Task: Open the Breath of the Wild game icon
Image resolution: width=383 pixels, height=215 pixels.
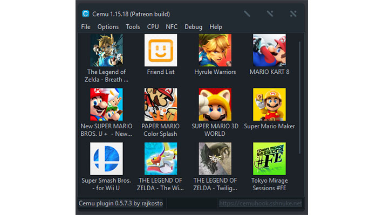Action: pos(106,50)
